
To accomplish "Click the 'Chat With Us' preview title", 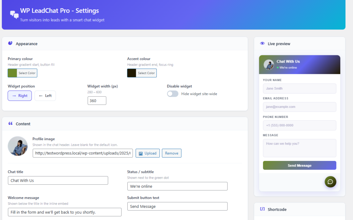I will pos(288,61).
